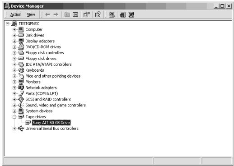Expand Sound, video and game controllers
This screenshot has width=234, height=166.
tap(14, 105)
